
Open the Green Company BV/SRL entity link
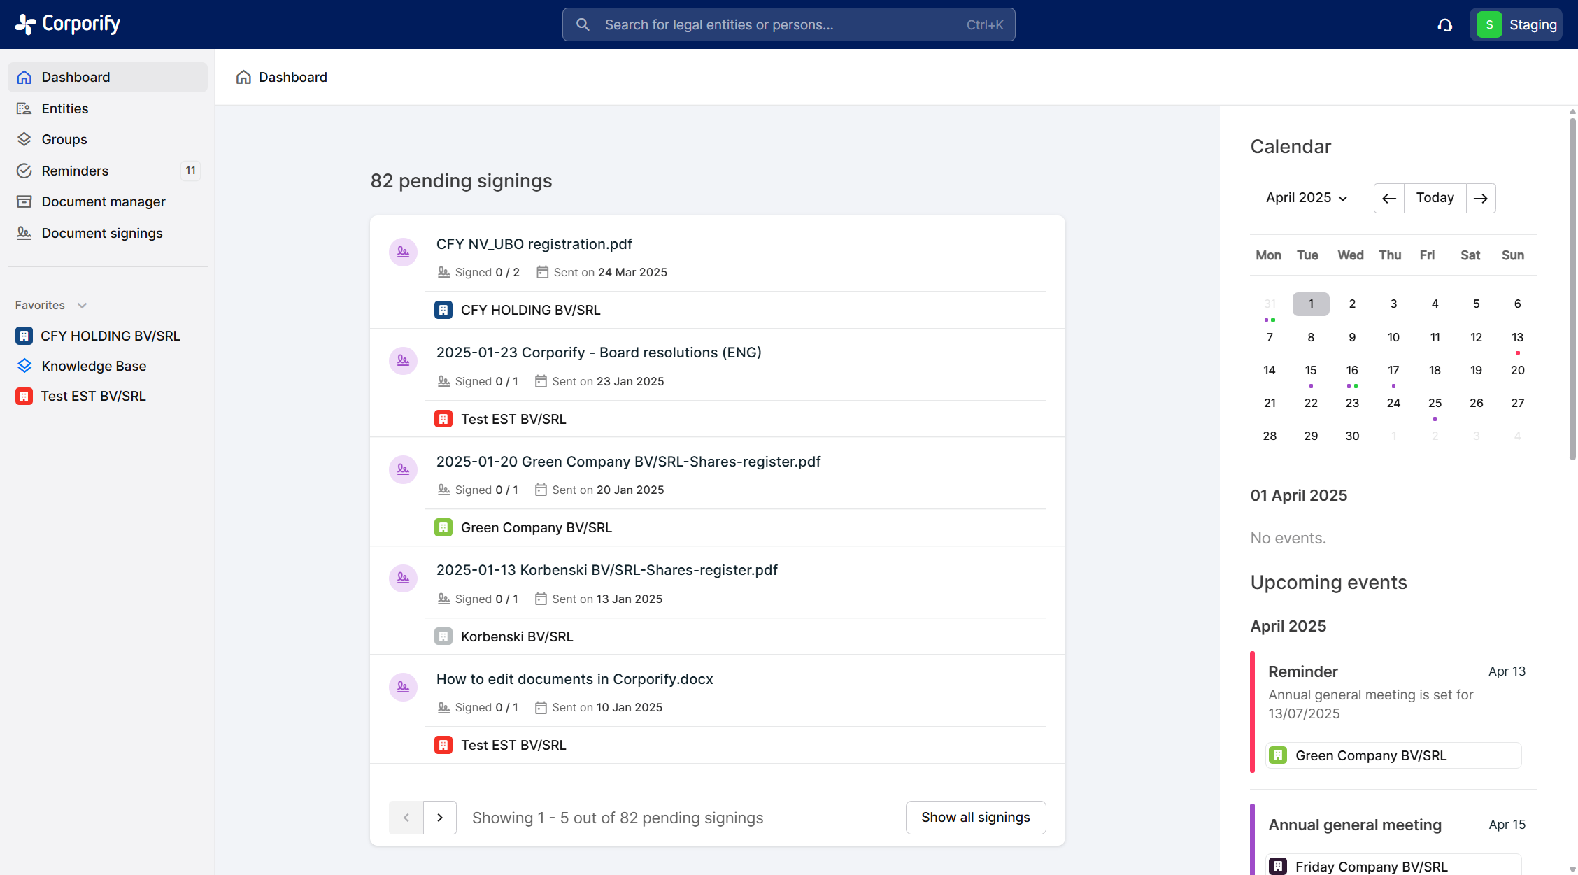tap(536, 527)
